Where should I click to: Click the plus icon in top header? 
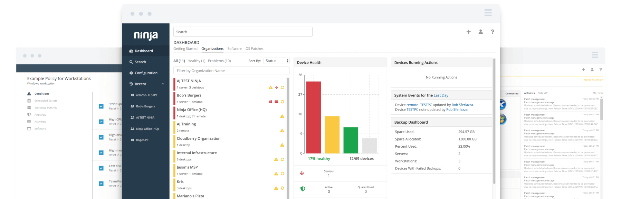tap(468, 32)
